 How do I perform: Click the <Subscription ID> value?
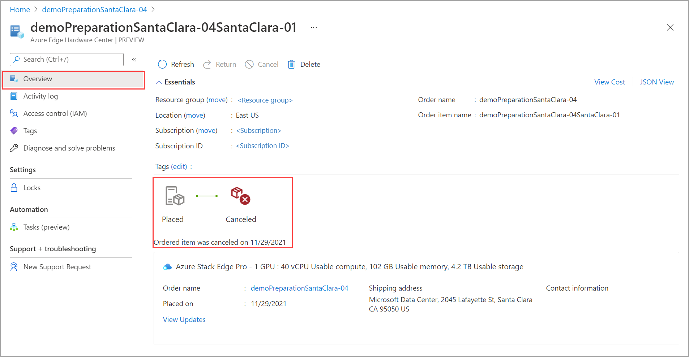pos(262,145)
